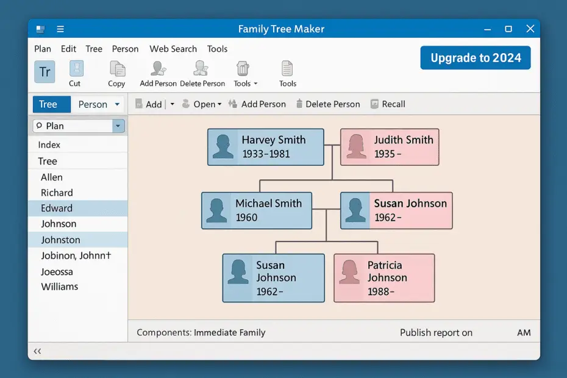The image size is (567, 378).
Task: Open the Plan search dropdown
Action: [x=118, y=126]
